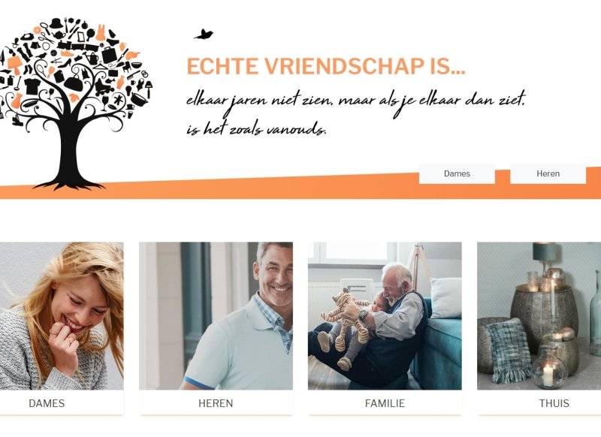The height and width of the screenshot is (437, 601).
Task: Open the home decor candles photo
Action: pyautogui.click(x=539, y=316)
